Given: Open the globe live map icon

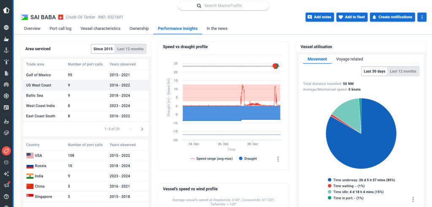Looking at the screenshot, I should (x=6, y=28).
